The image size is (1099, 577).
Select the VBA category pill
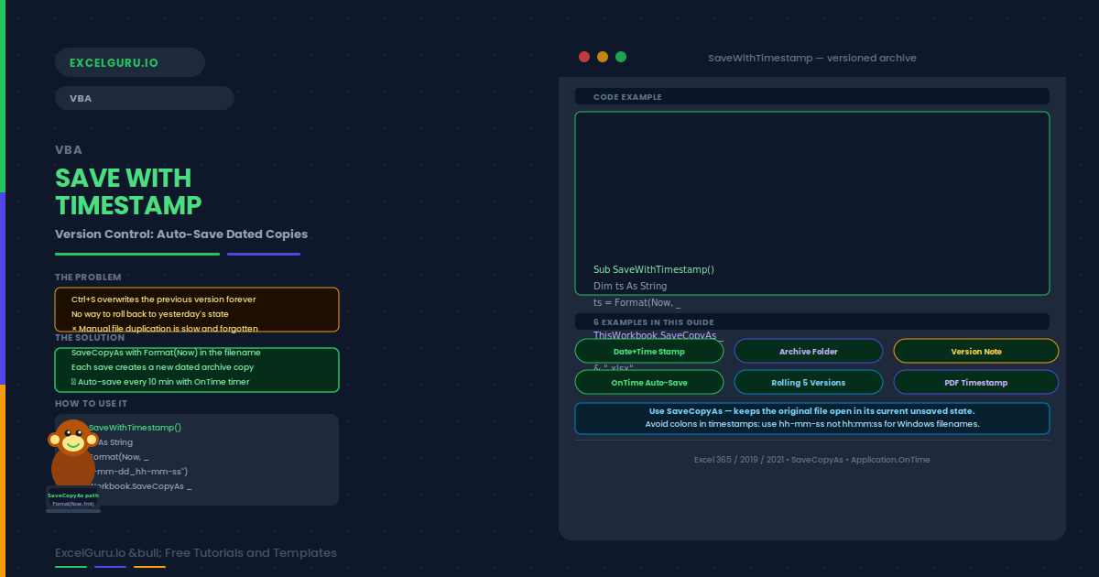pos(145,98)
